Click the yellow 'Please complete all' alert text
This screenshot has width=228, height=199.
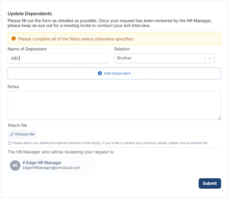(x=76, y=39)
